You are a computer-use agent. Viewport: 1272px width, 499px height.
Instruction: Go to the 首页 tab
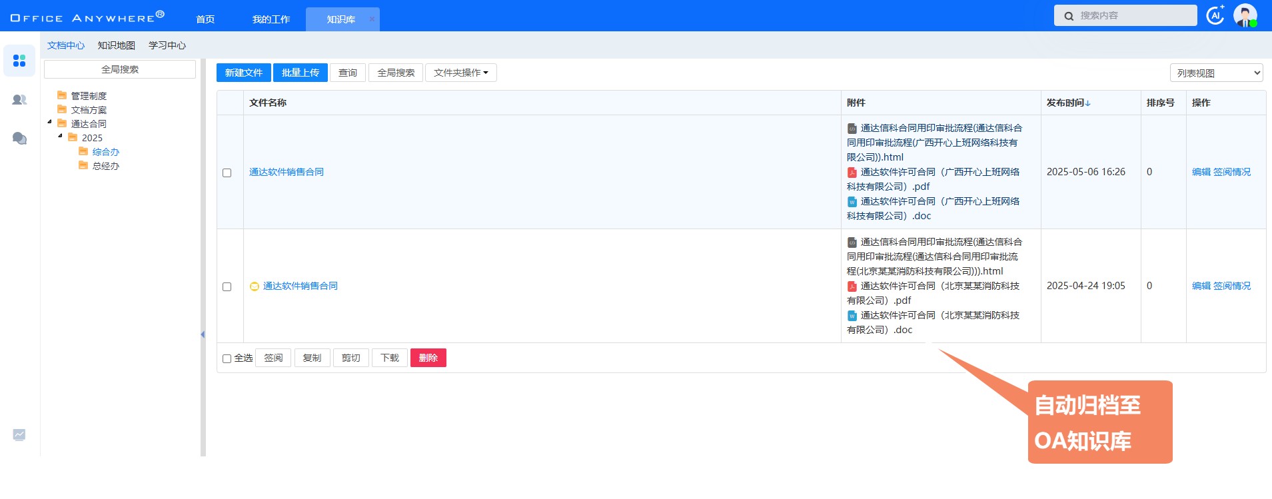[x=205, y=19]
